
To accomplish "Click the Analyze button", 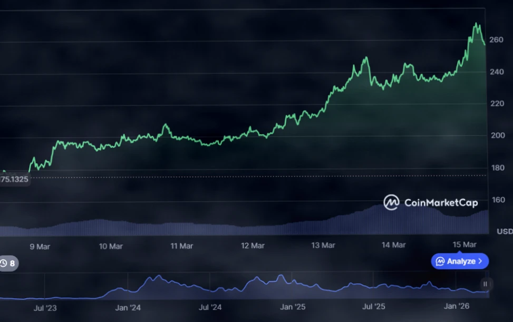I will click(460, 261).
